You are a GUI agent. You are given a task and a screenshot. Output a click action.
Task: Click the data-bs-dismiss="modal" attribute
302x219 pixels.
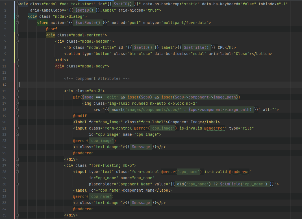tap(181, 54)
